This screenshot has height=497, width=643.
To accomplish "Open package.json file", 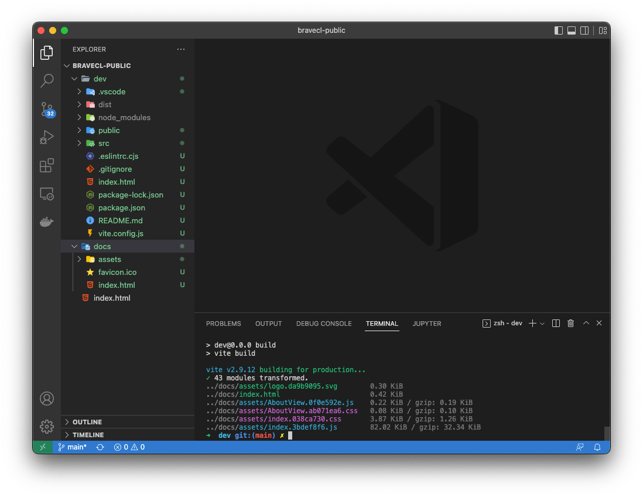I will point(128,207).
